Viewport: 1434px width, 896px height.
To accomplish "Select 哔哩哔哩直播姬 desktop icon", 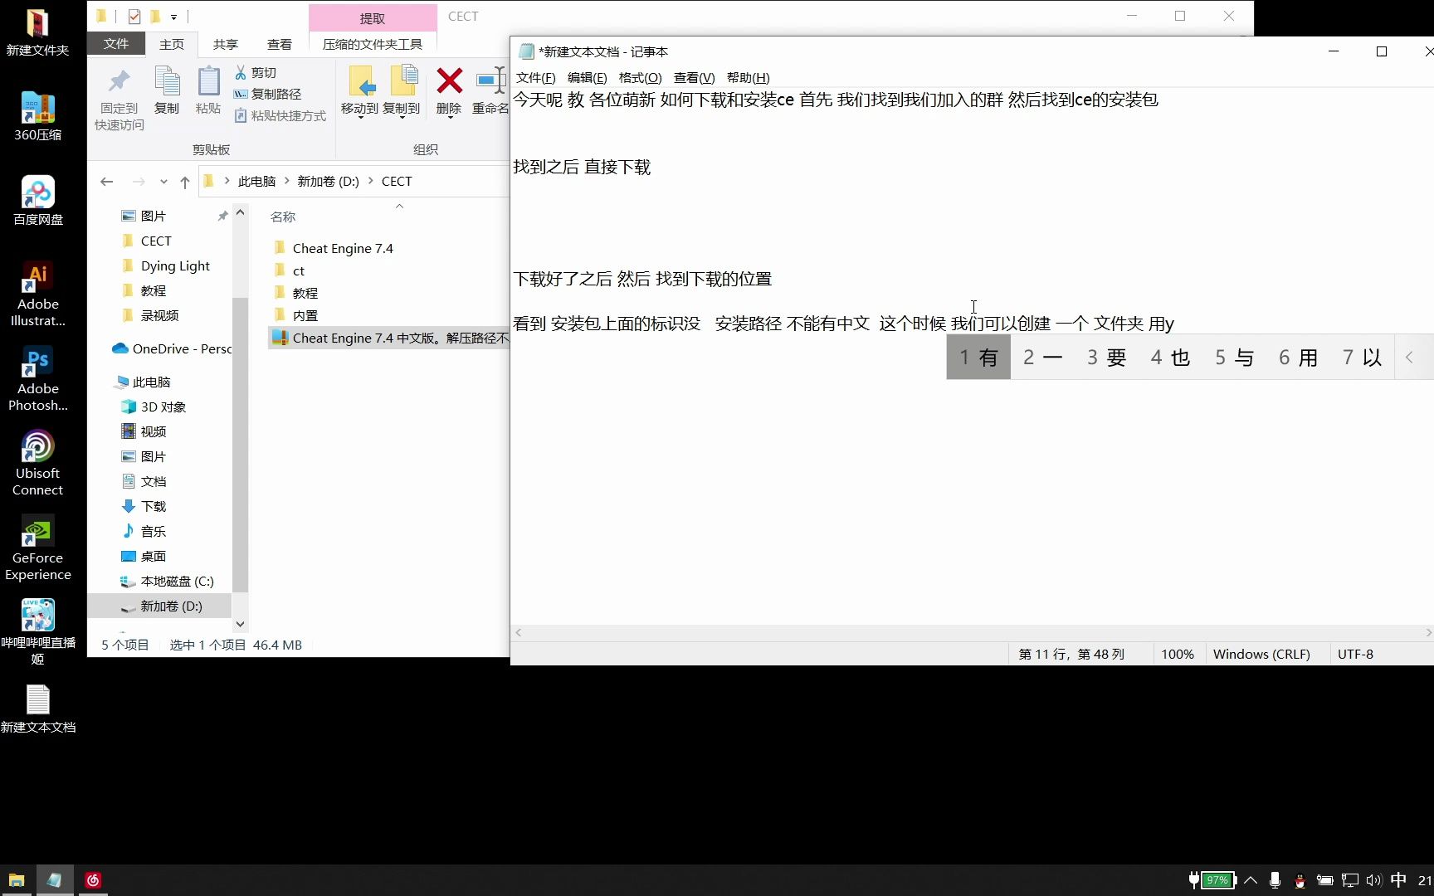I will (x=37, y=632).
